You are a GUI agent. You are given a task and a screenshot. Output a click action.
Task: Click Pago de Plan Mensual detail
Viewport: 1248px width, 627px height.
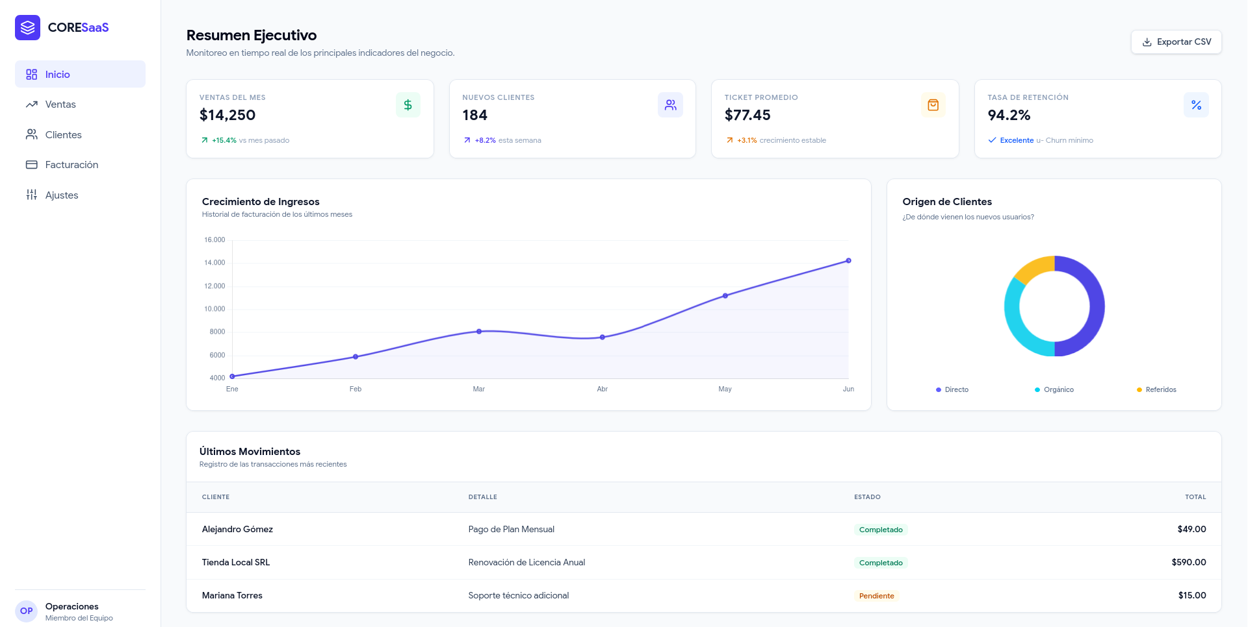point(512,530)
